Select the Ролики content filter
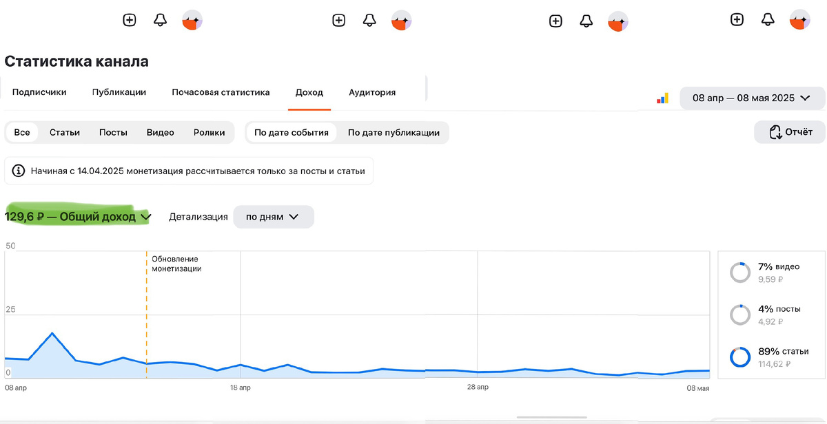The height and width of the screenshot is (424, 827). point(210,132)
